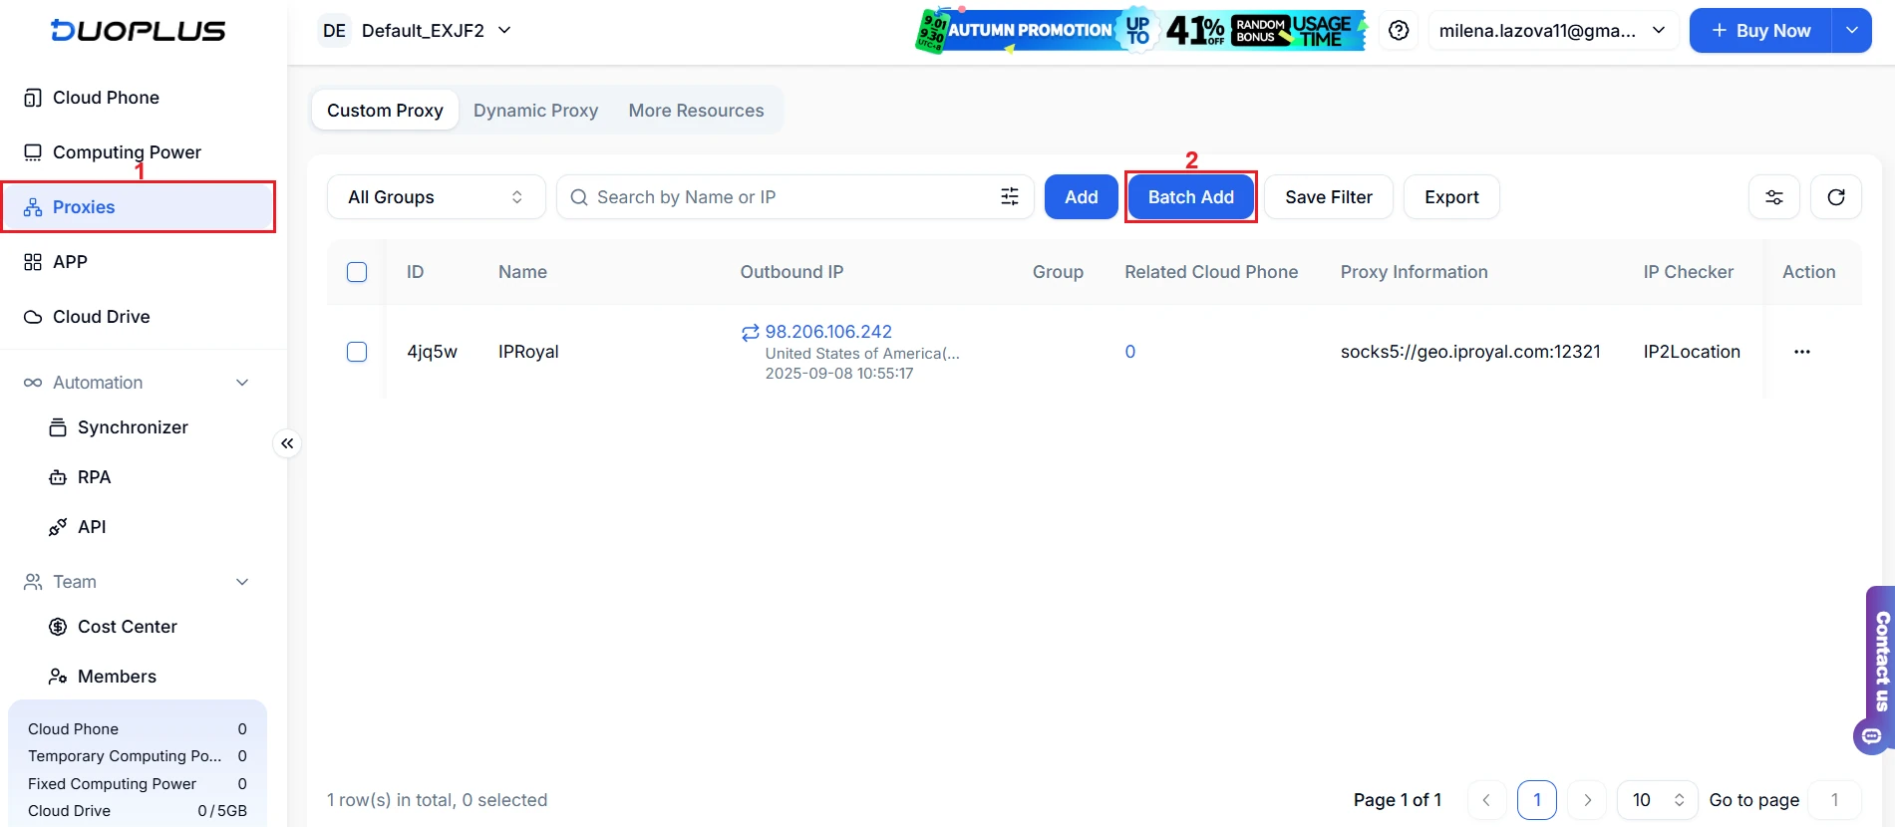Open the All Groups dropdown
This screenshot has width=1895, height=827.
click(x=436, y=197)
